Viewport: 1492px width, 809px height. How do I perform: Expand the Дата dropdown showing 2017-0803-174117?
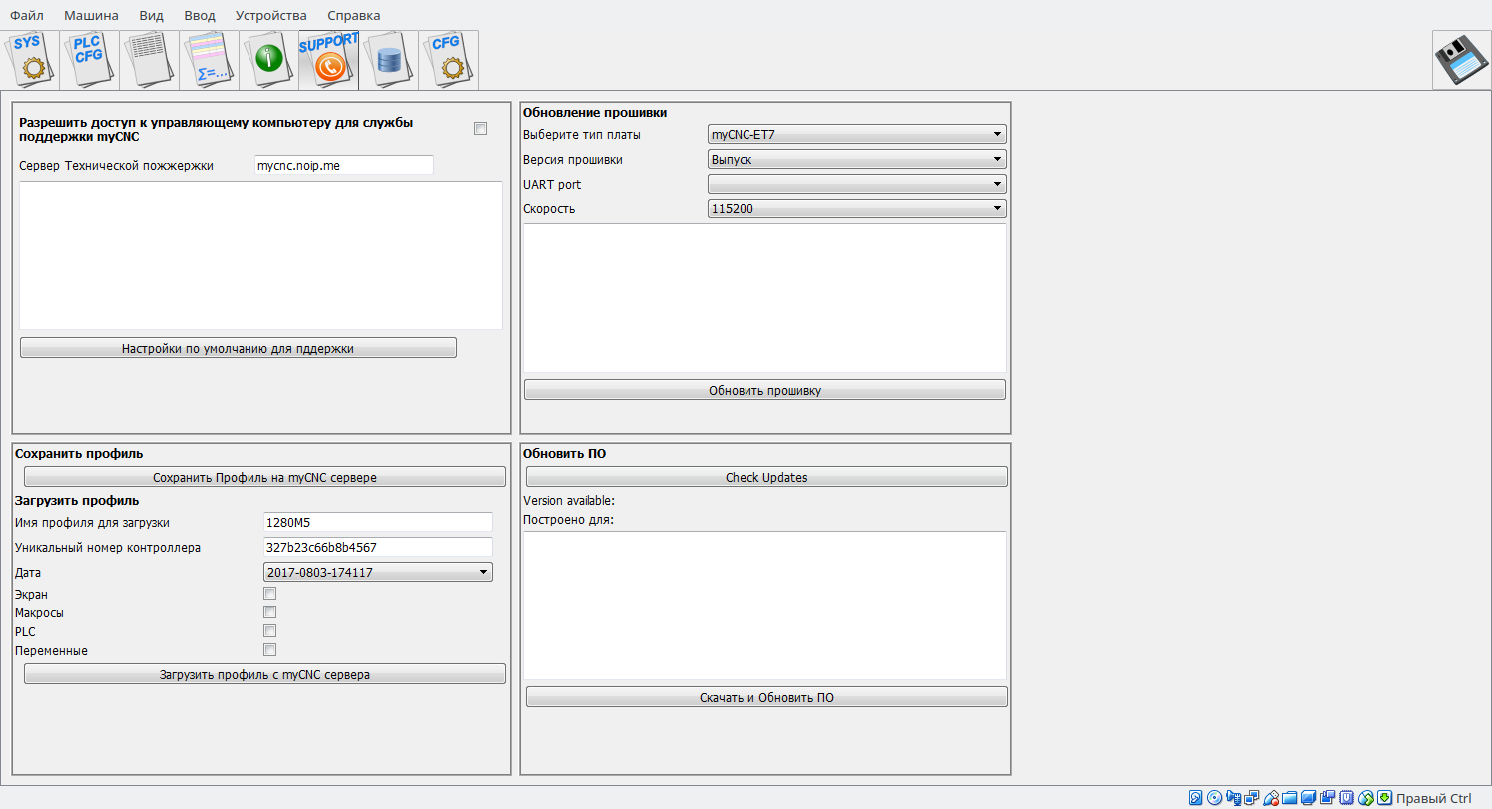pyautogui.click(x=378, y=573)
